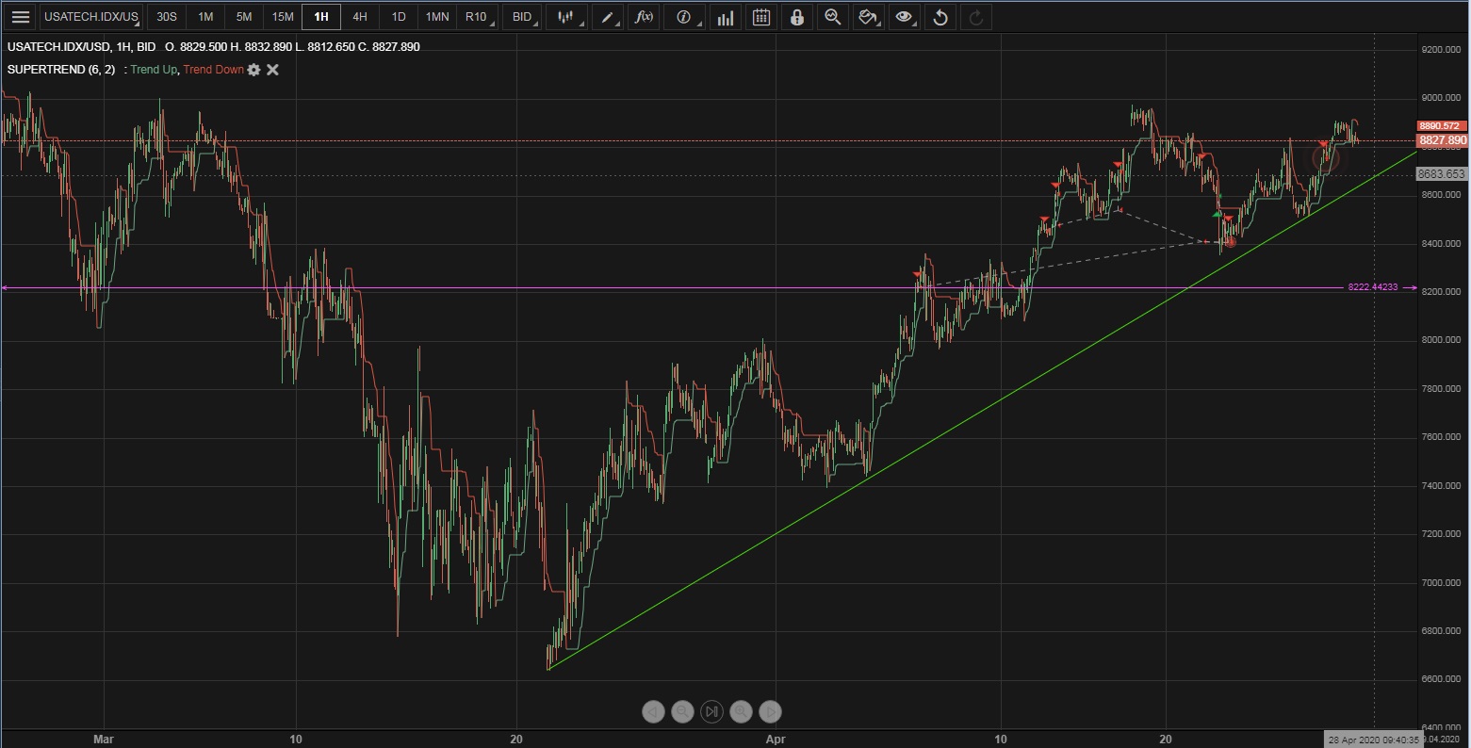
Task: Switch to the 5M timeframe
Action: click(x=244, y=17)
